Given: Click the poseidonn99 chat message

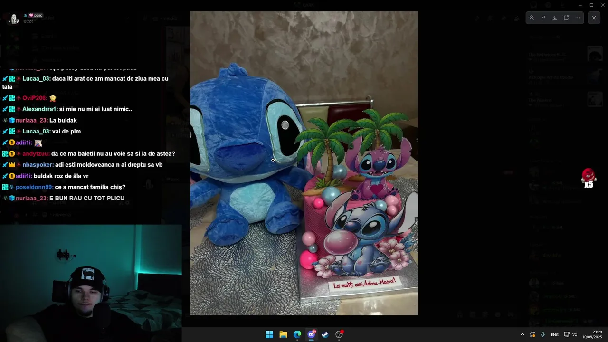Looking at the screenshot, I should (64, 187).
